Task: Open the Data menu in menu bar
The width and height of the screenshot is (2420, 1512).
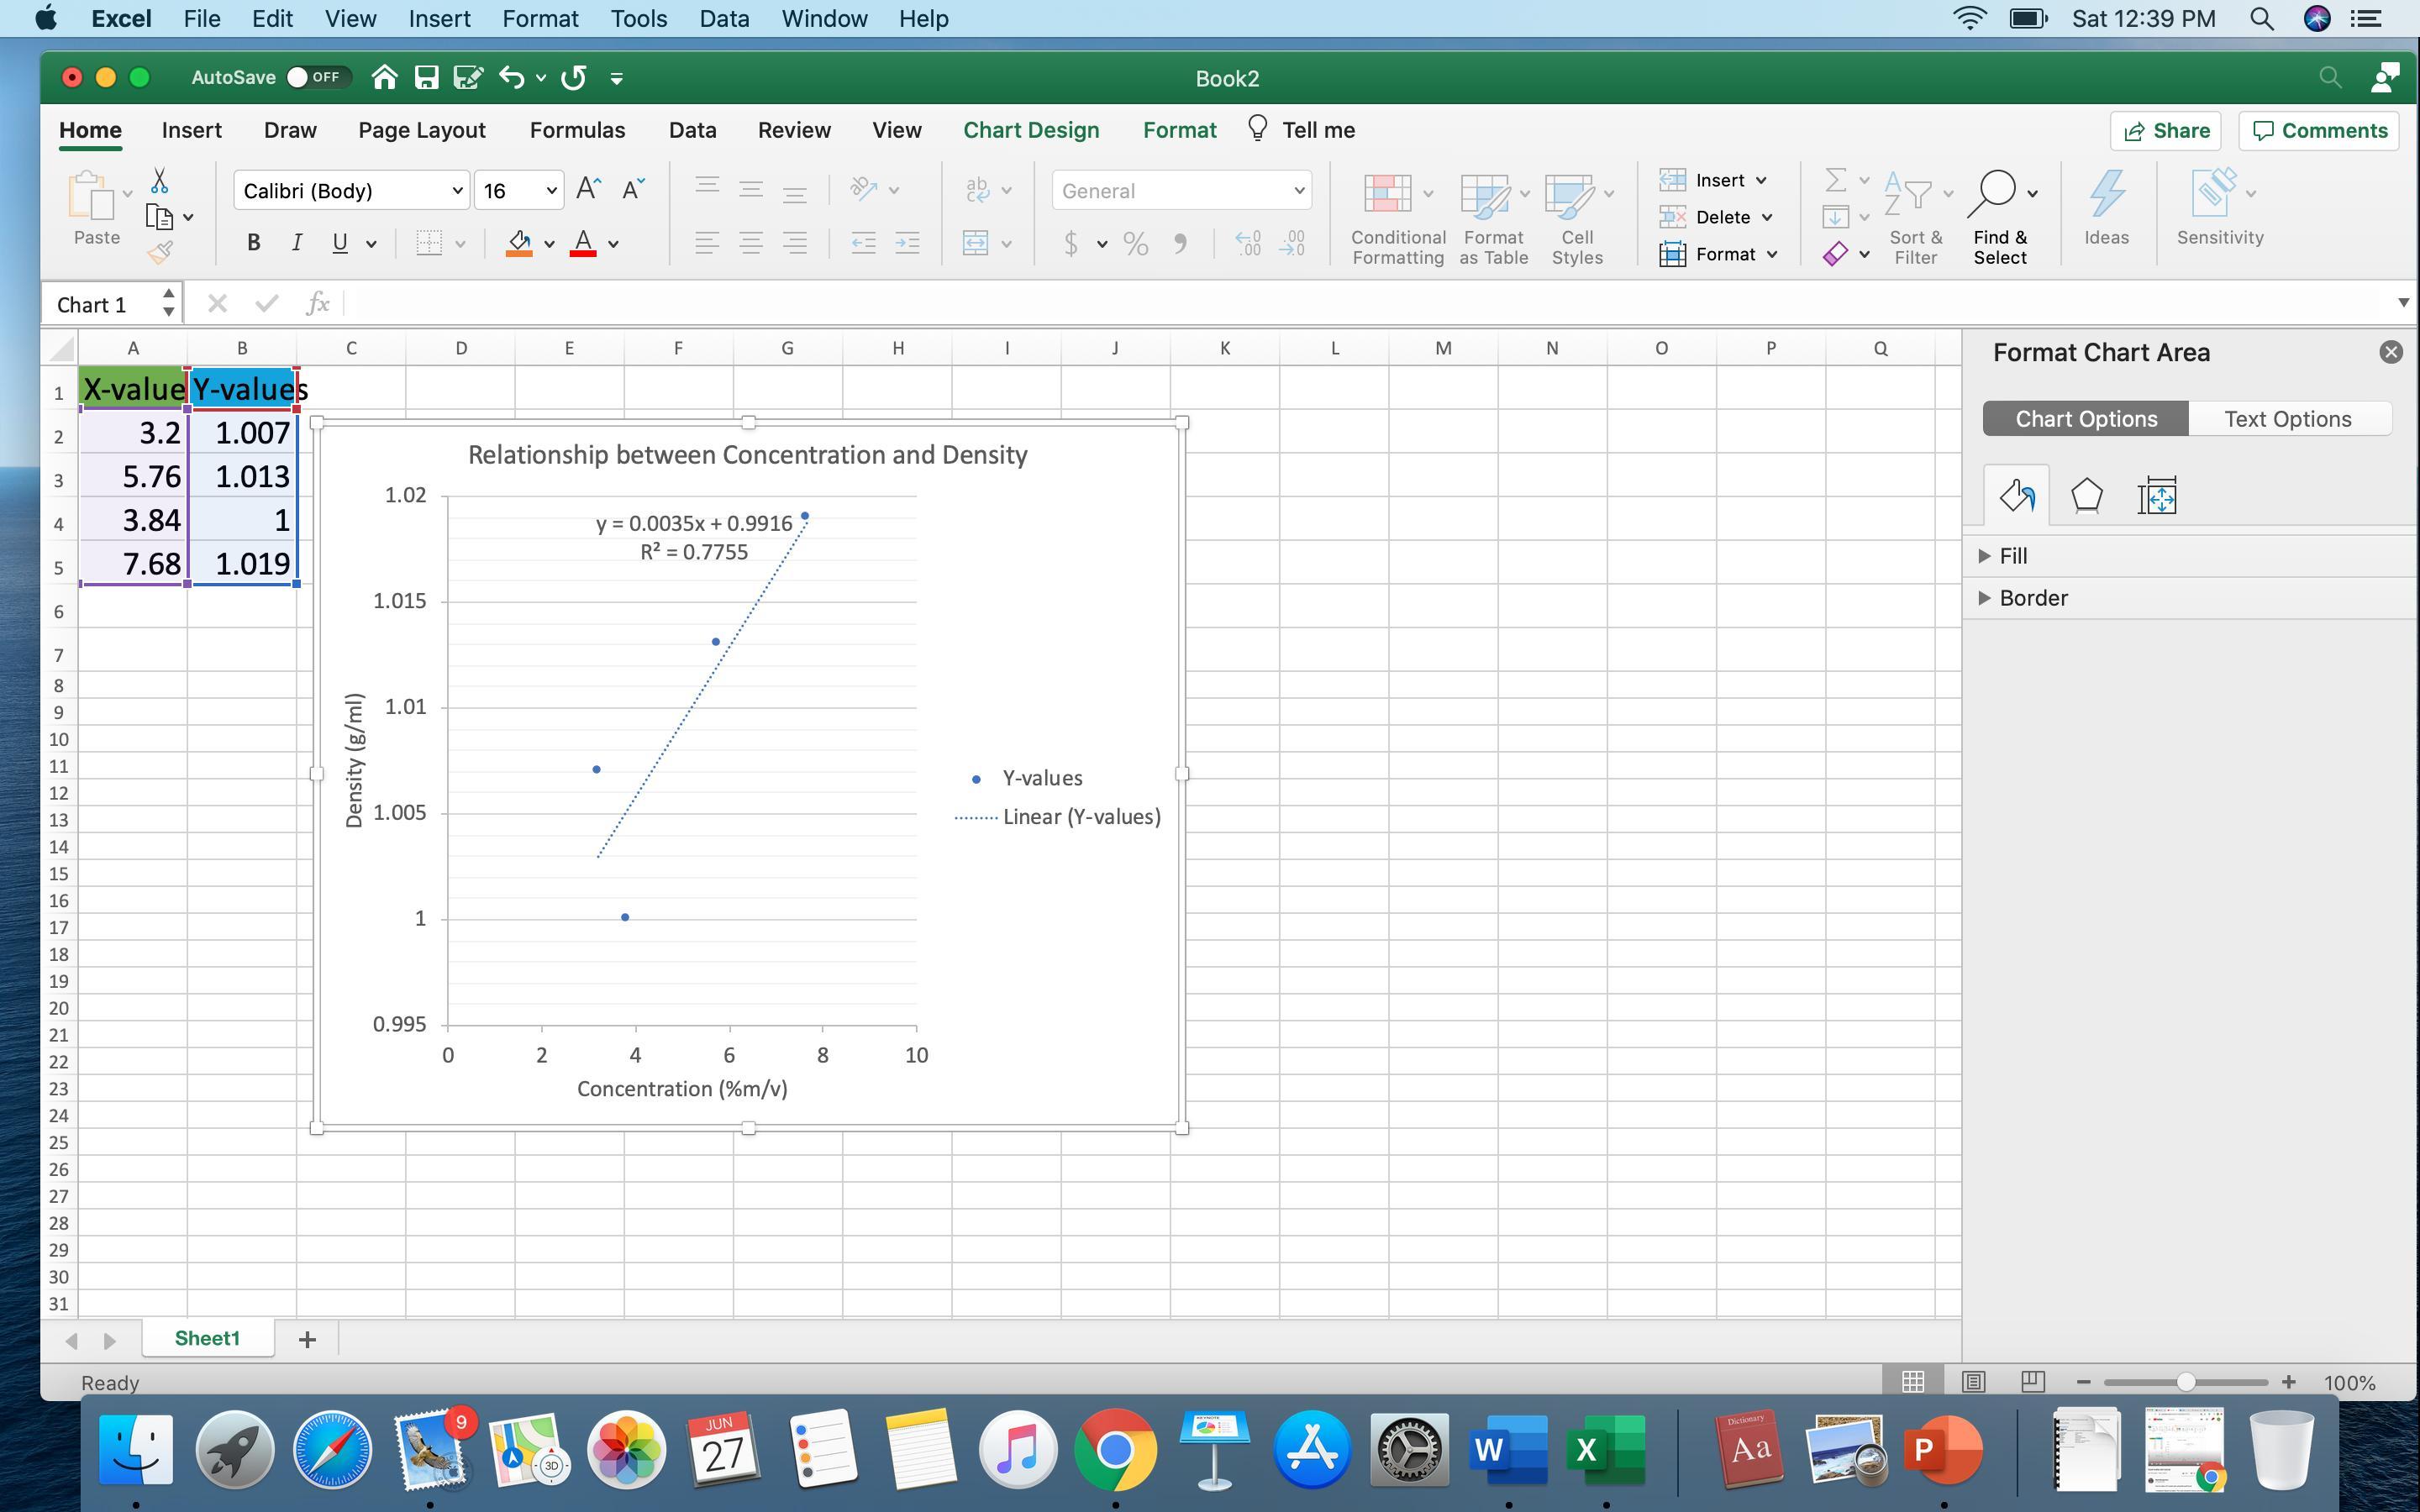Action: point(723,19)
